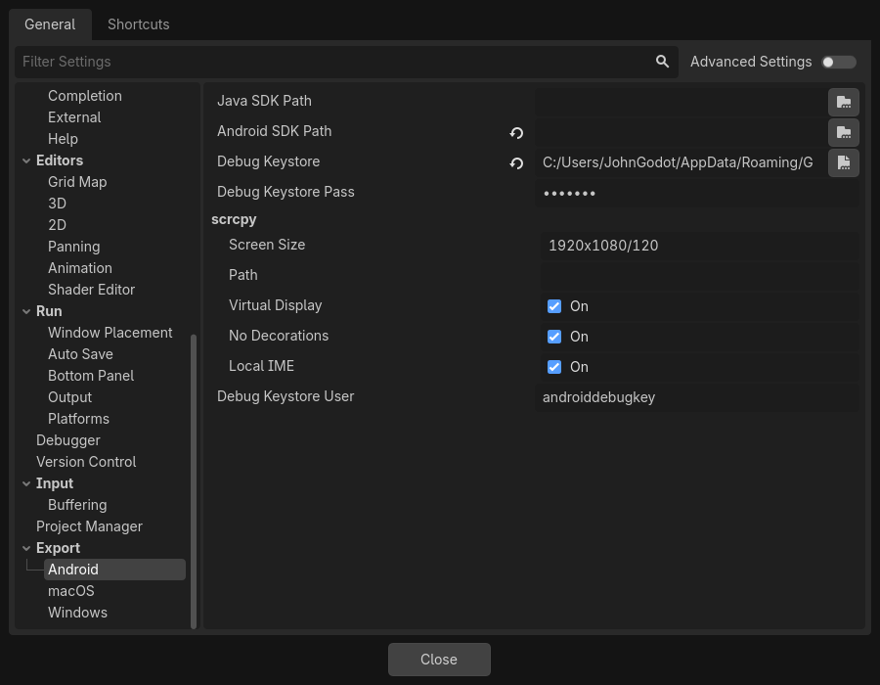The width and height of the screenshot is (880, 685).
Task: Browse folder for Java SDK Path
Action: click(x=844, y=102)
